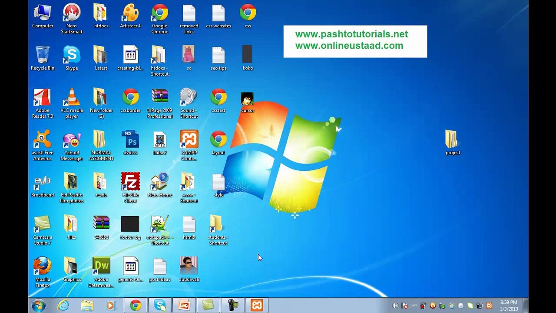Viewport: 556px width, 313px height.
Task: Open the Windows Start menu button
Action: 39,306
